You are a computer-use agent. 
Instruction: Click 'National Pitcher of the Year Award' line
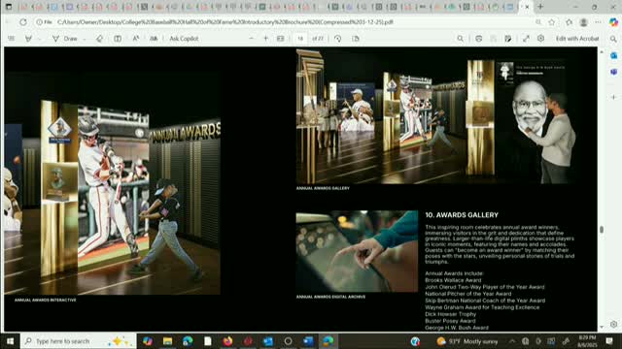468,294
